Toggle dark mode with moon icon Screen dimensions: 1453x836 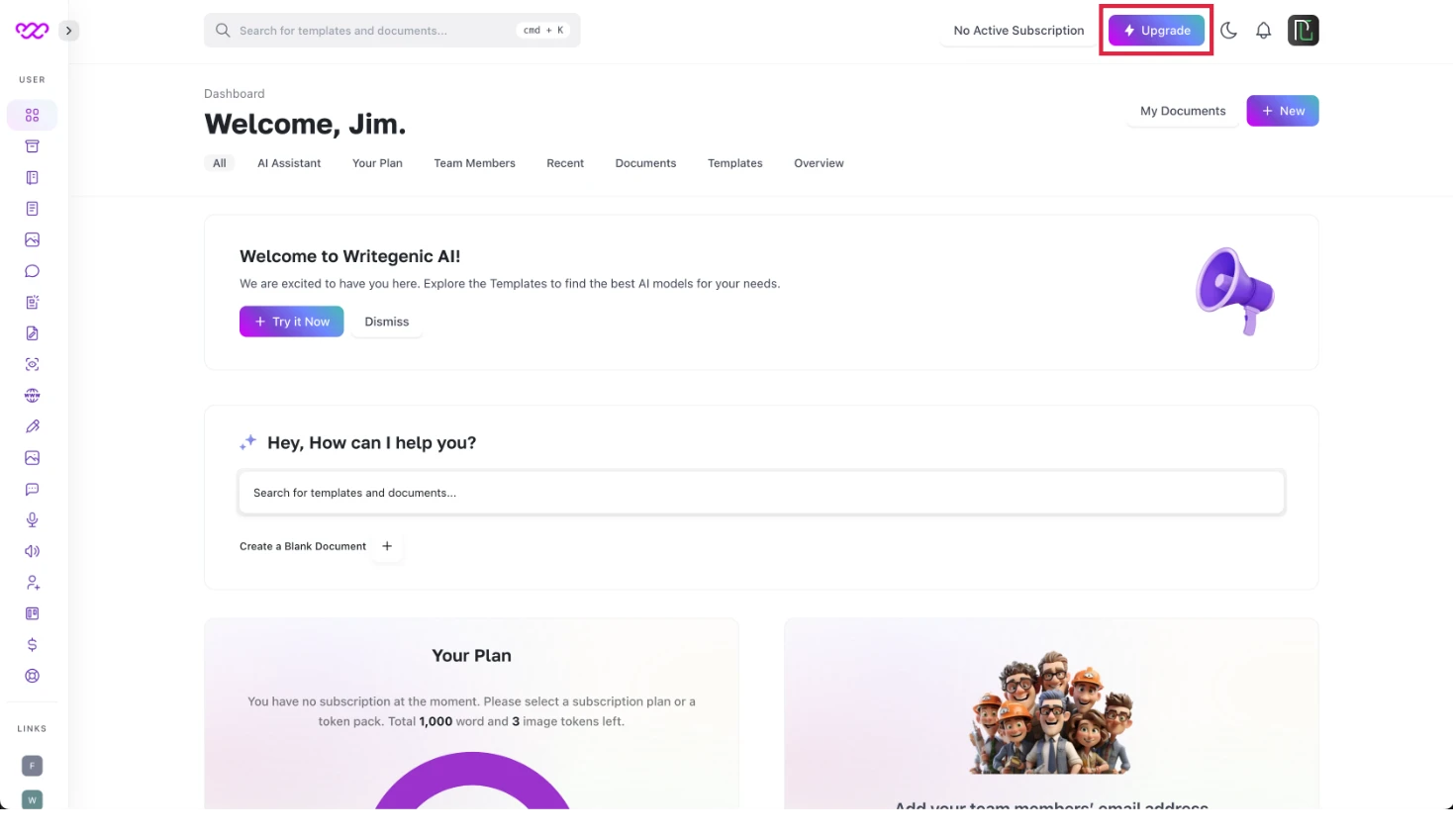[1228, 31]
